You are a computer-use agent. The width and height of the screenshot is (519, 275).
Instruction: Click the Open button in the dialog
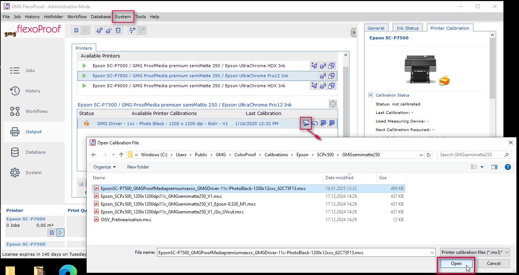(456, 263)
